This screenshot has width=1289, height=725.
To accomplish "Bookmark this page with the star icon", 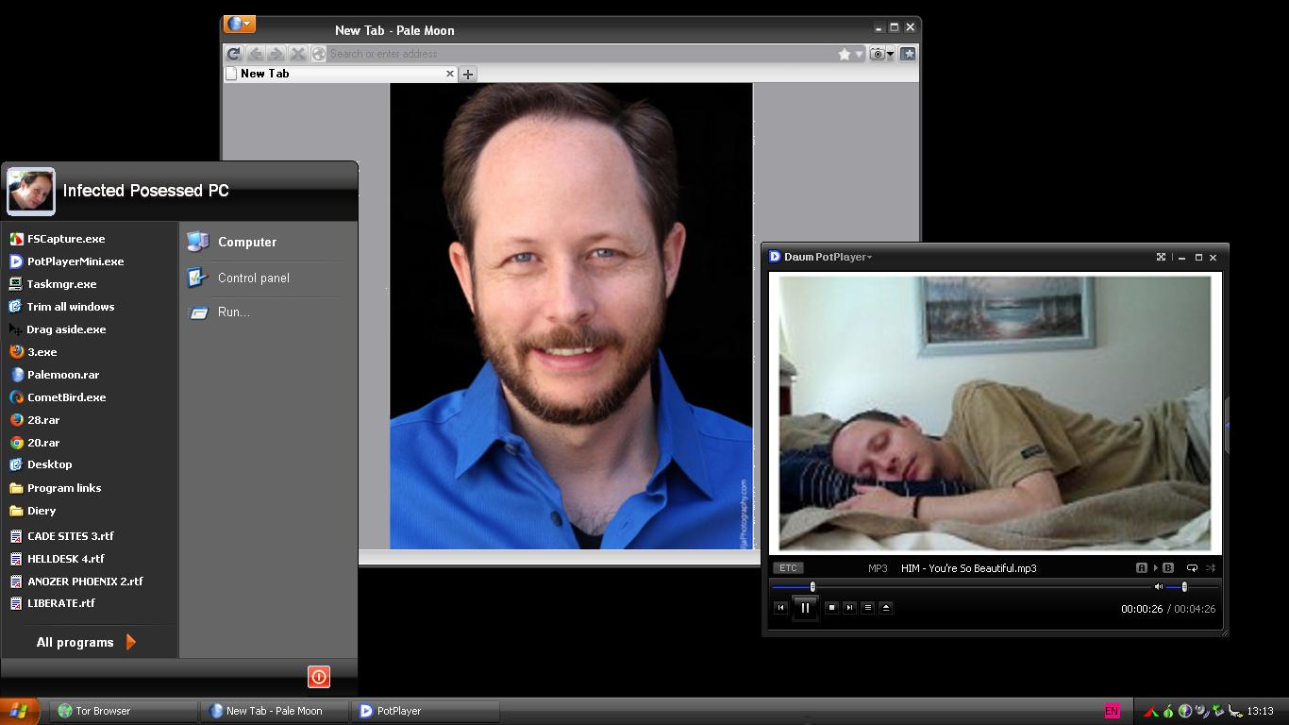I will coord(845,54).
